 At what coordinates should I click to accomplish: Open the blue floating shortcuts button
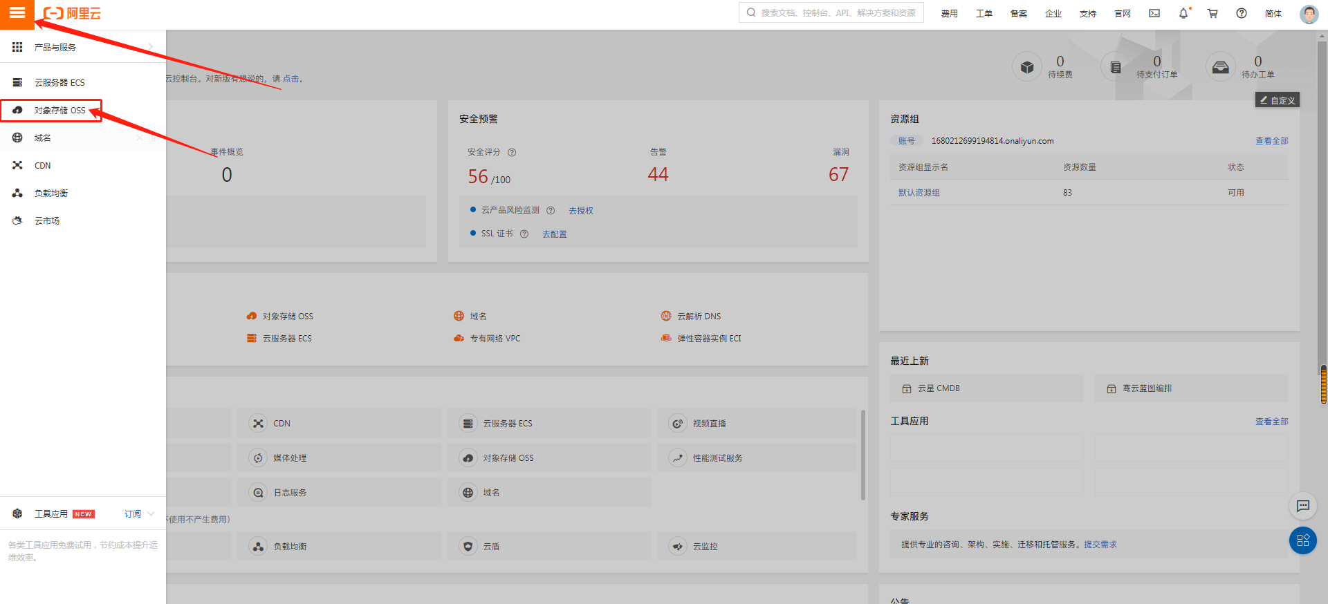[x=1303, y=540]
